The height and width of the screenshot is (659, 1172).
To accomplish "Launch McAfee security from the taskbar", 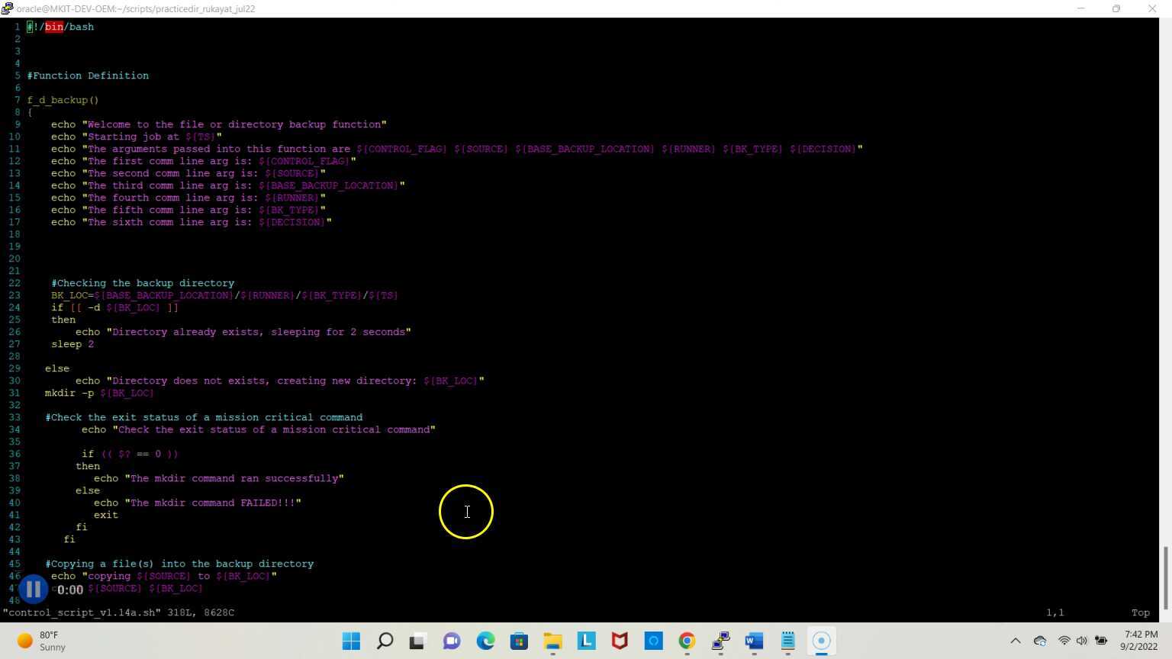I will coord(618,641).
